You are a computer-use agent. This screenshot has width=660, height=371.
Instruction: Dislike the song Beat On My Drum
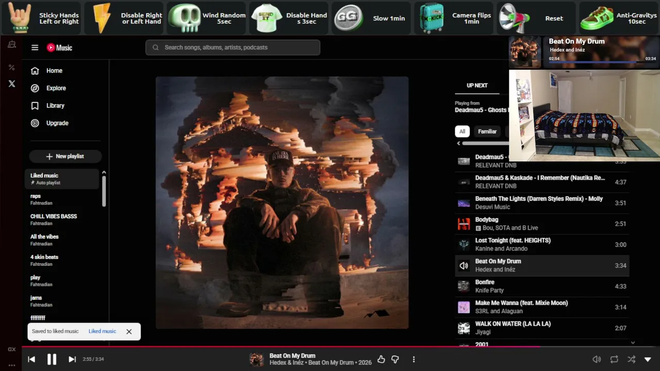click(395, 359)
